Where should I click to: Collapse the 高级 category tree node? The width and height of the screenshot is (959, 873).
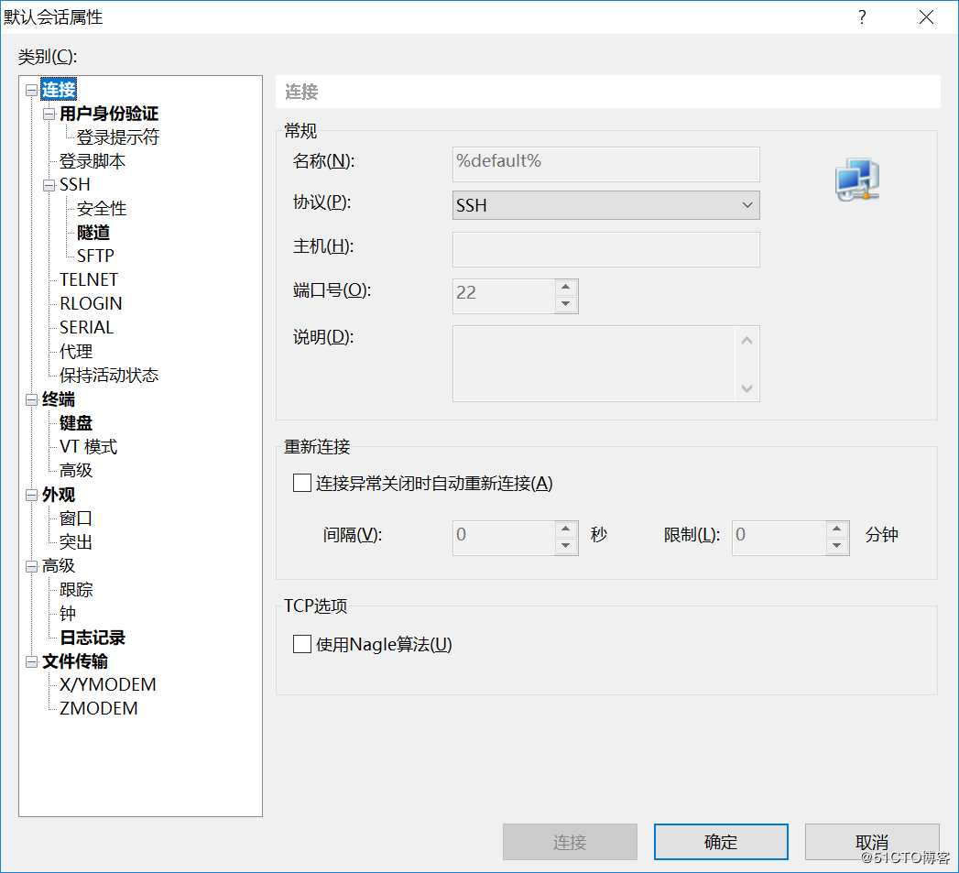coord(31,566)
